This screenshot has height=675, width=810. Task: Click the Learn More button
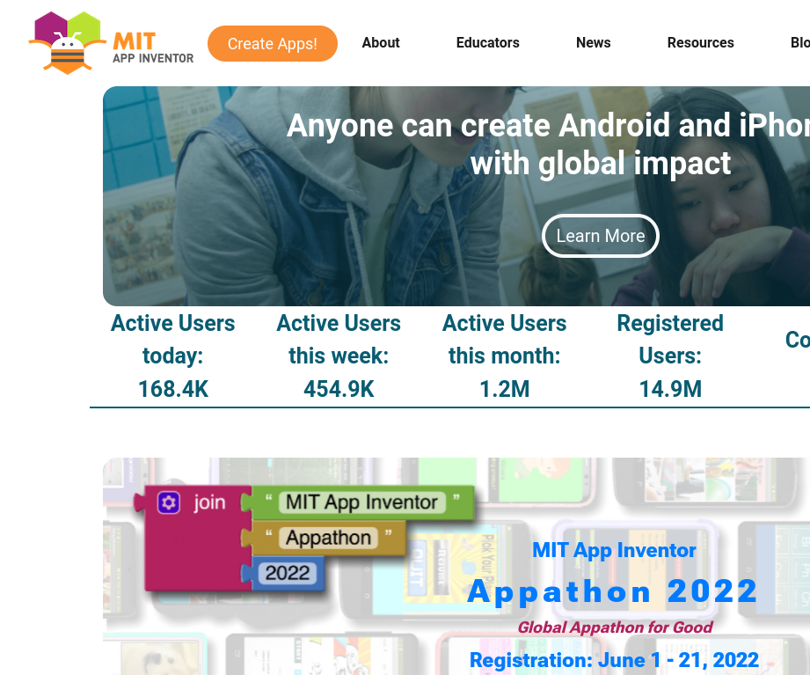[601, 236]
